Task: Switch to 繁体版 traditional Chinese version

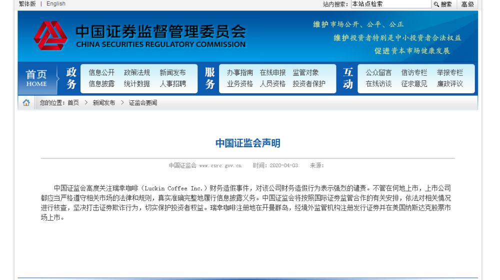Action: coord(27,4)
